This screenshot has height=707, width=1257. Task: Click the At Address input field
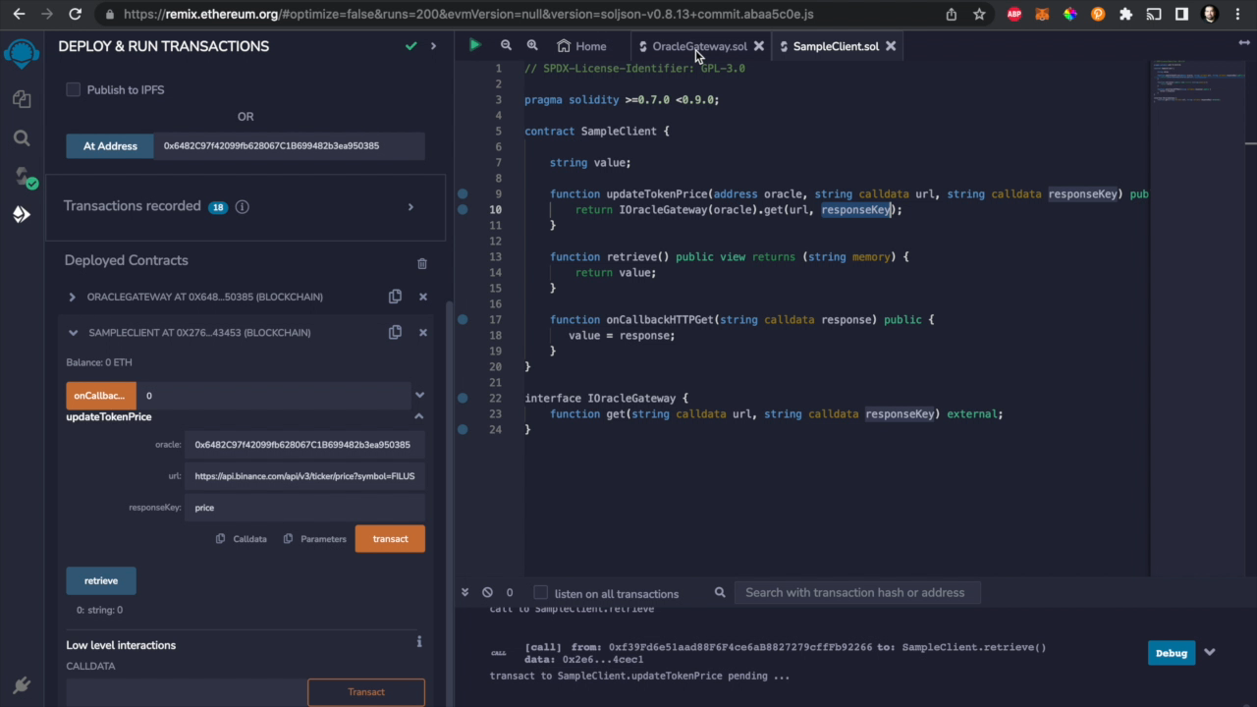coord(290,145)
